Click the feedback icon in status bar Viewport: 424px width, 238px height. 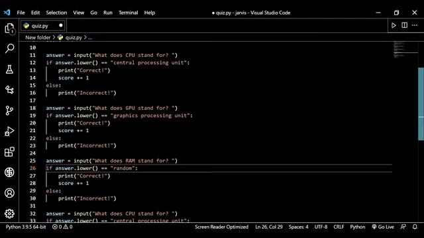click(x=403, y=227)
